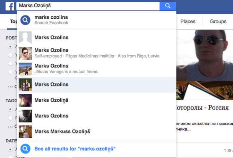Select the first radio button under Tagged filter

[10, 109]
